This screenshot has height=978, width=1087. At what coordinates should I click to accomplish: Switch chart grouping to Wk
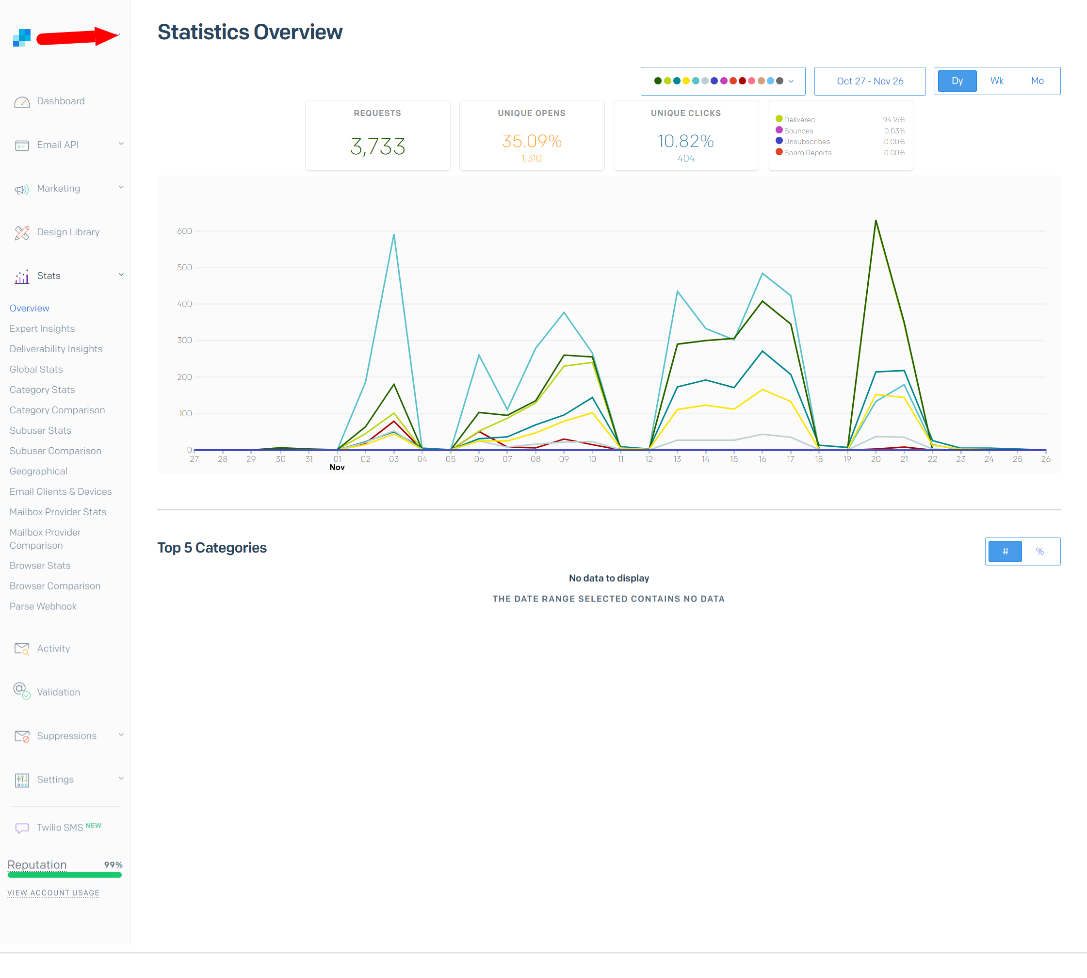click(x=997, y=81)
